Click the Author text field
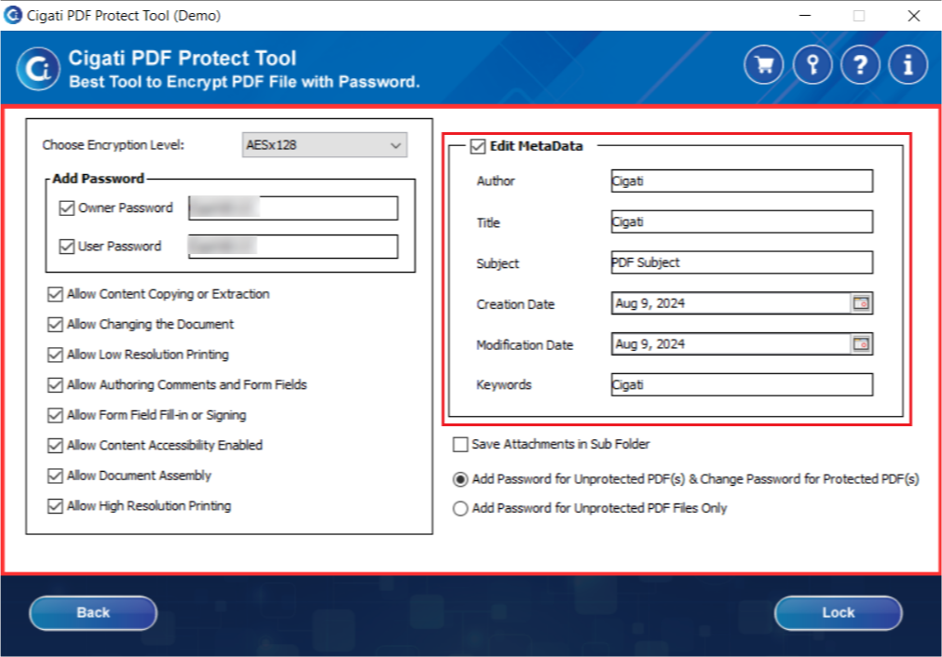 click(742, 181)
